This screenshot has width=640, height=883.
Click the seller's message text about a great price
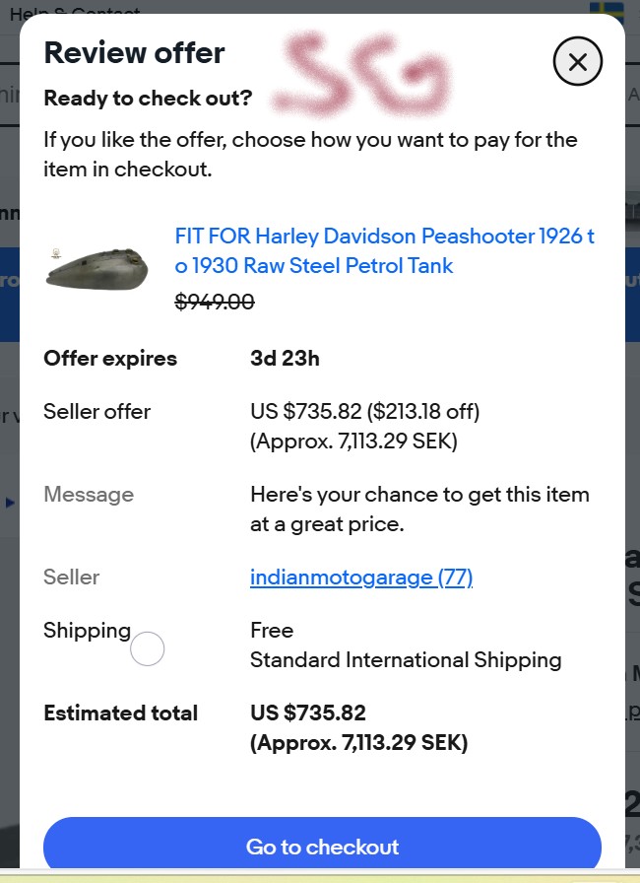(419, 509)
